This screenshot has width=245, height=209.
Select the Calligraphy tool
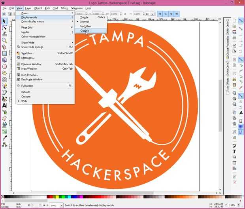click(4, 99)
